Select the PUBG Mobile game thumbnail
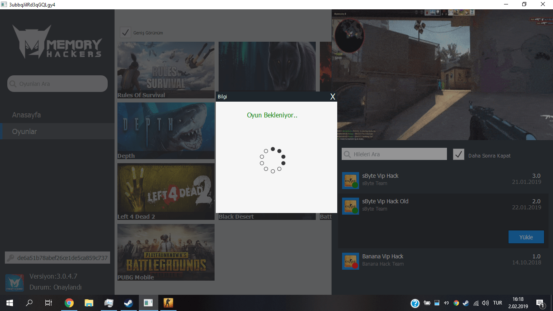 pyautogui.click(x=166, y=252)
